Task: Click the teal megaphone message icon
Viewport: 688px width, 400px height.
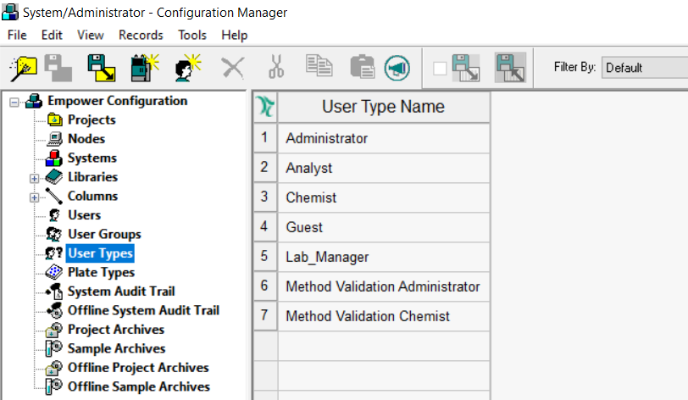Action: 397,68
